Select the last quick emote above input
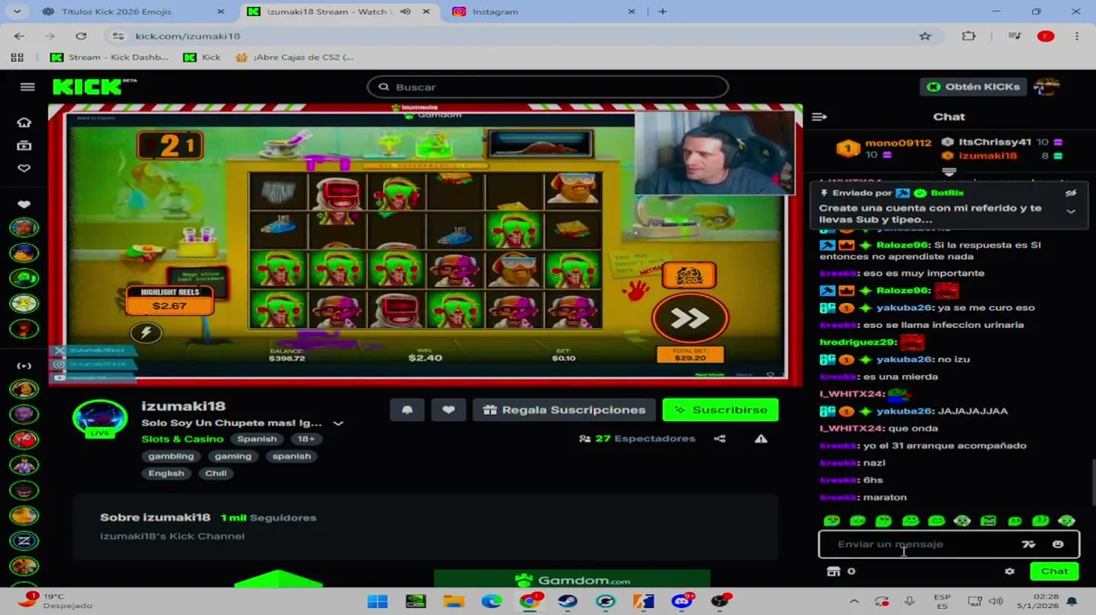 1066,520
